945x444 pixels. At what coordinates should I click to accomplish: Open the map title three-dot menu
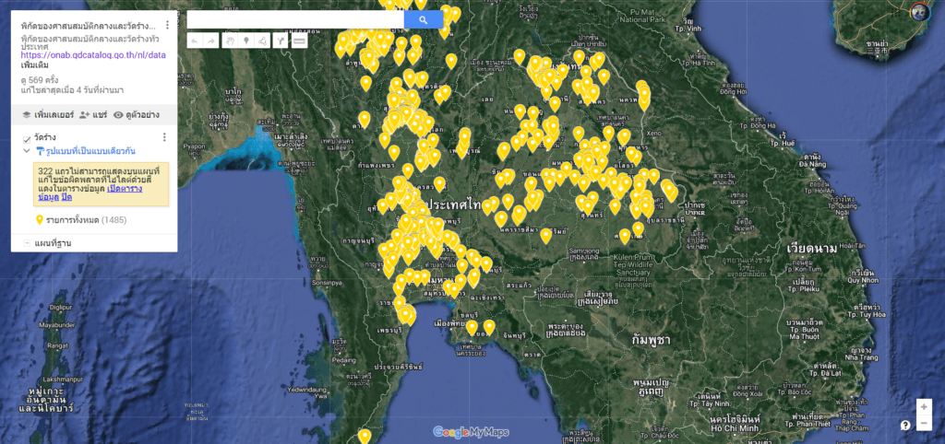(167, 26)
